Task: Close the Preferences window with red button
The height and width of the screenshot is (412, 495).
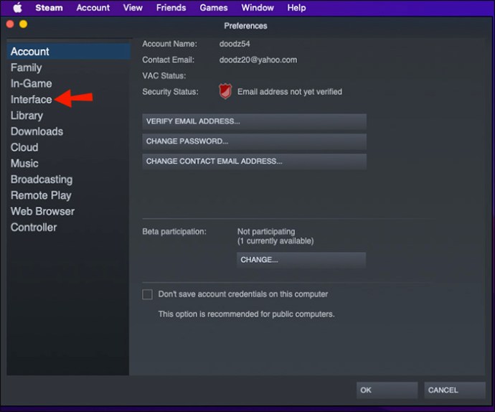Action: [x=10, y=24]
